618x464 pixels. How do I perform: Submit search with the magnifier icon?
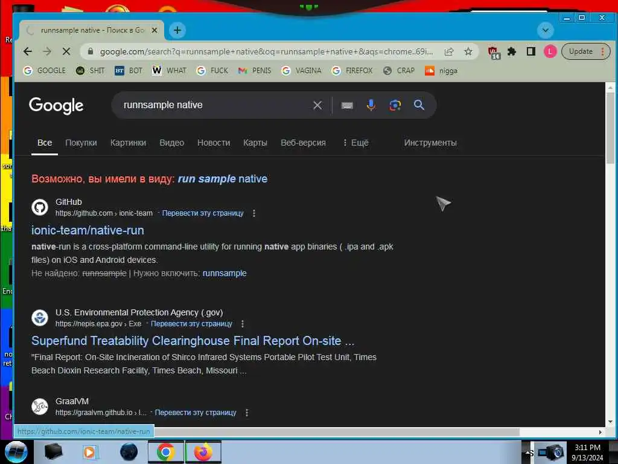click(419, 105)
